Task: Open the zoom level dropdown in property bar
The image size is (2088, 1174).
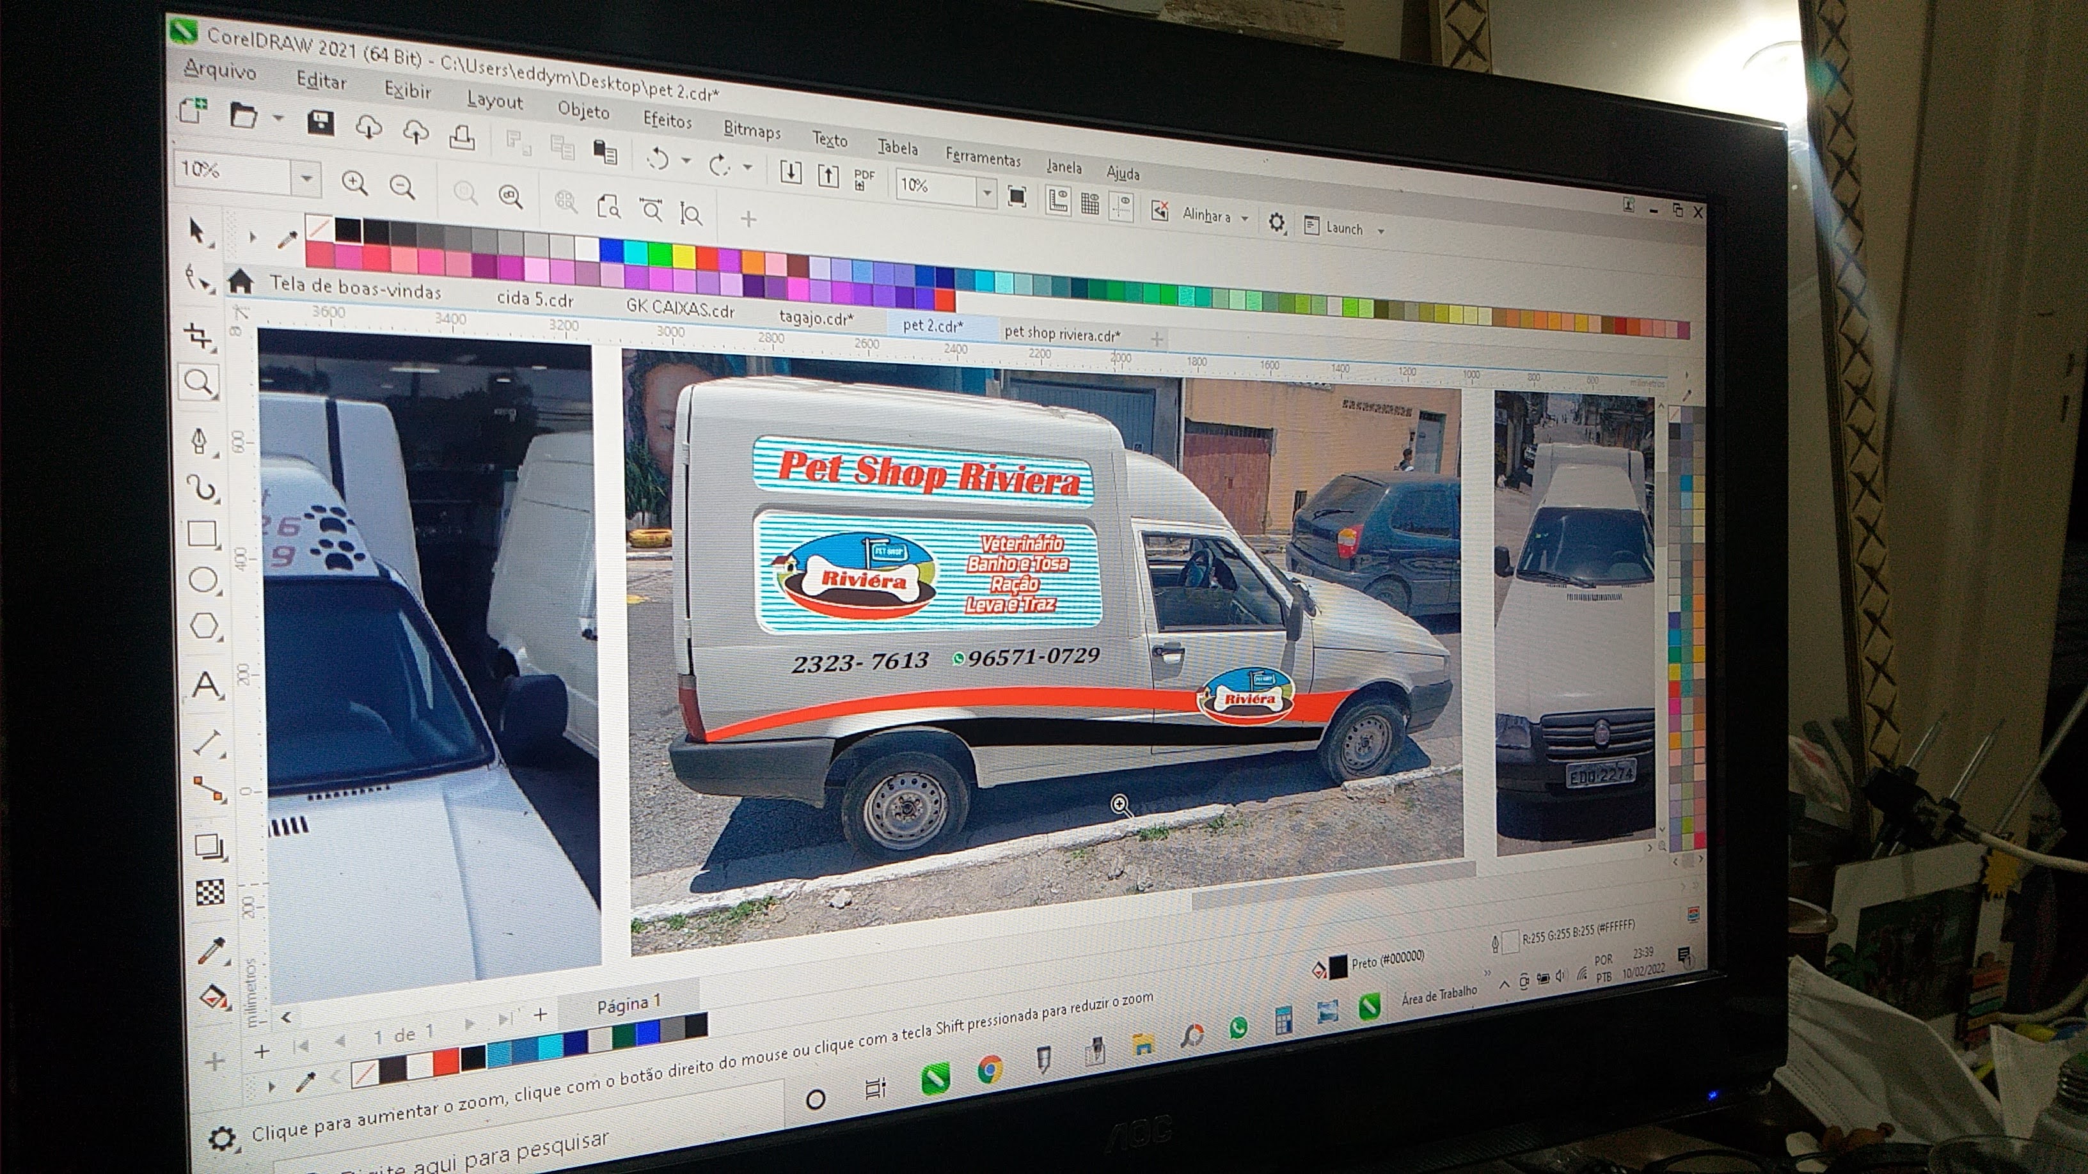Action: point(306,177)
